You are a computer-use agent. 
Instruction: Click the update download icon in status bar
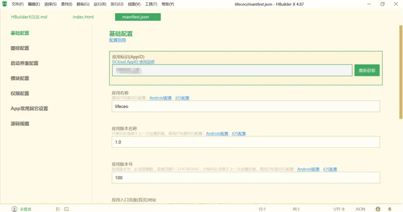pyautogui.click(x=378, y=209)
